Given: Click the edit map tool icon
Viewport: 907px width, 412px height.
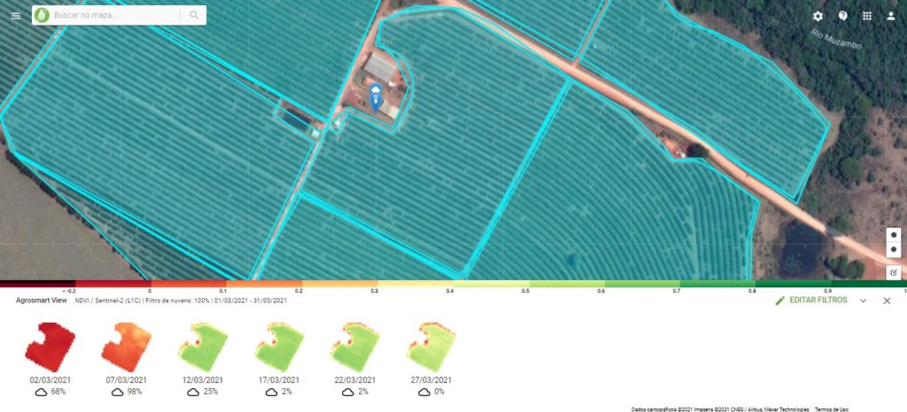Looking at the screenshot, I should pyautogui.click(x=894, y=271).
